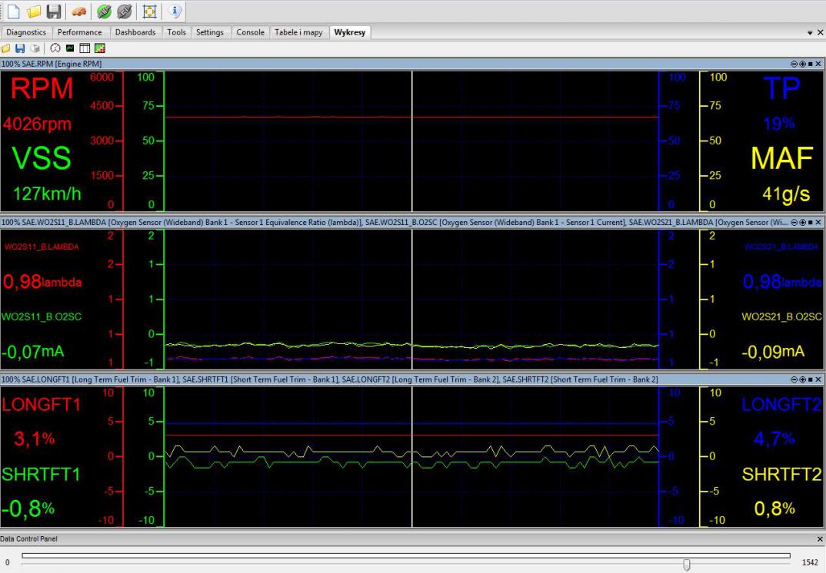Click the green connect plug icon
The height and width of the screenshot is (573, 826).
pos(104,11)
